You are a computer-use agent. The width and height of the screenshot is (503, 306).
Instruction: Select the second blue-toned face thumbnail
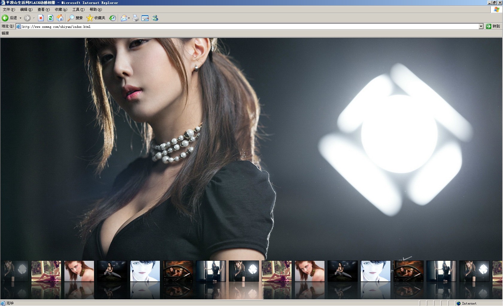point(375,271)
